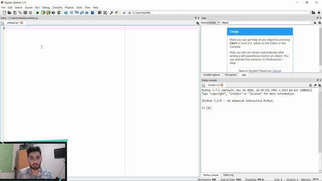Open the Debug menu
This screenshot has height=181, width=322.
click(46, 8)
